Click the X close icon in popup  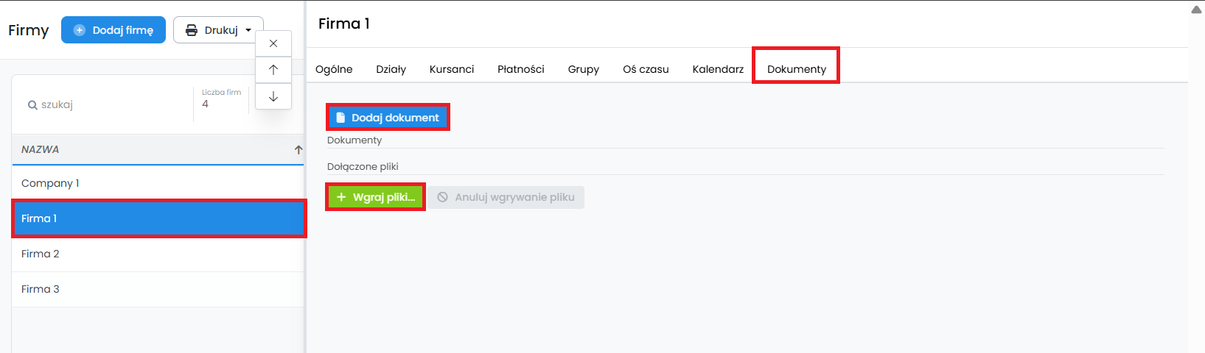pos(273,43)
